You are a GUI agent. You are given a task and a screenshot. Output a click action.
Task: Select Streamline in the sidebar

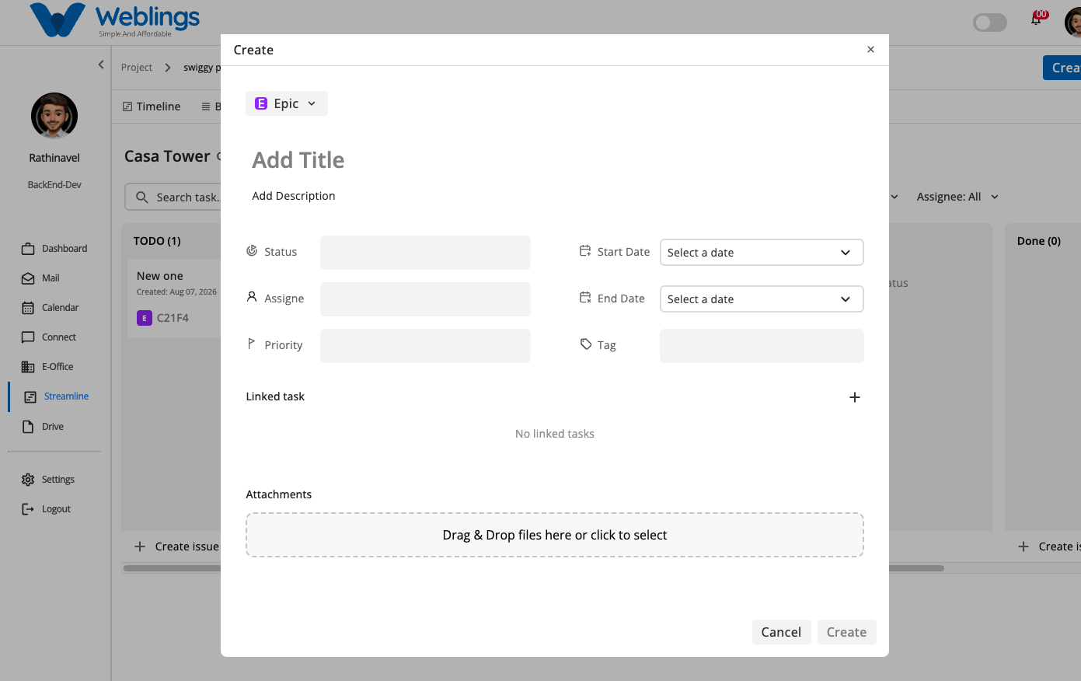click(57, 396)
